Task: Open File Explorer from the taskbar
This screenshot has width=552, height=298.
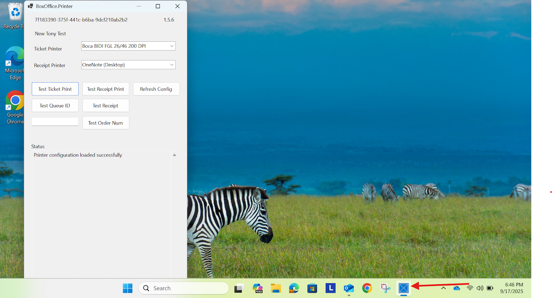Action: [x=276, y=288]
